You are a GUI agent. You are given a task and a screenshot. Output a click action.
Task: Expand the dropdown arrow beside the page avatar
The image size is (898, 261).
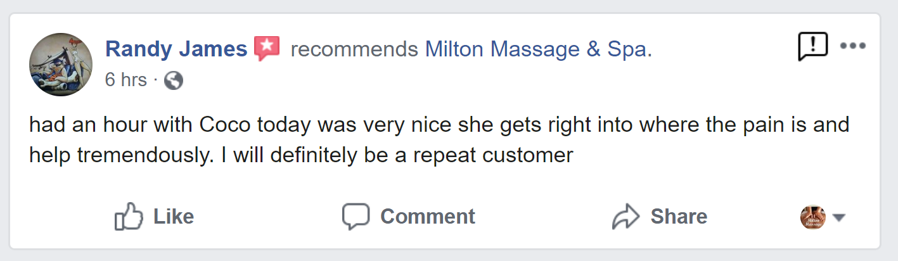[x=838, y=218]
